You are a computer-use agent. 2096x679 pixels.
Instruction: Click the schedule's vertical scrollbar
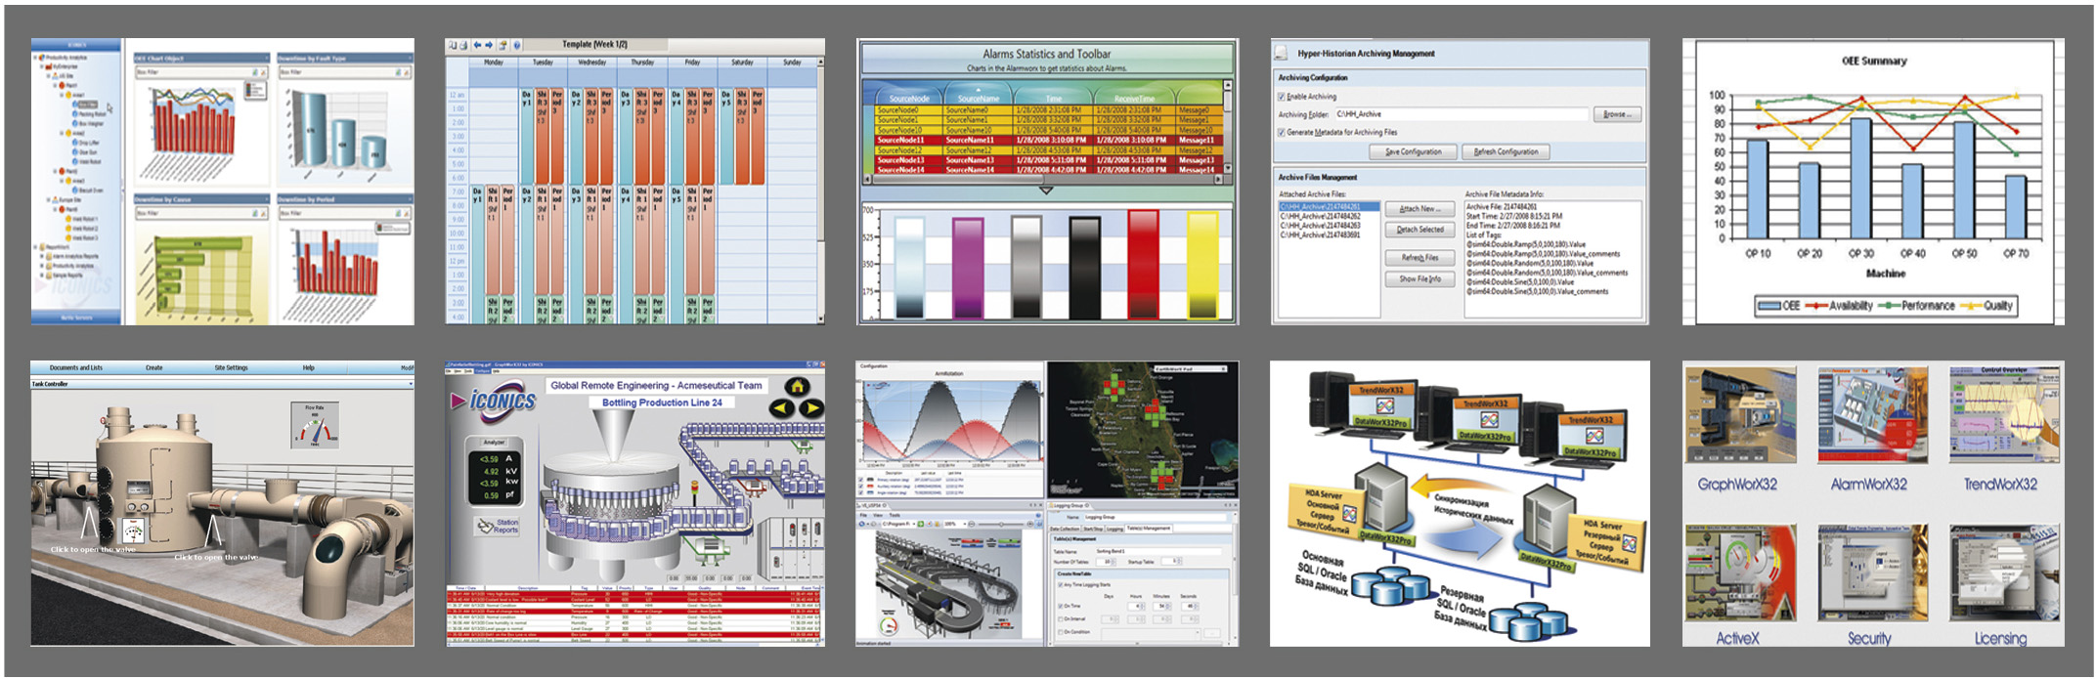coord(820,189)
